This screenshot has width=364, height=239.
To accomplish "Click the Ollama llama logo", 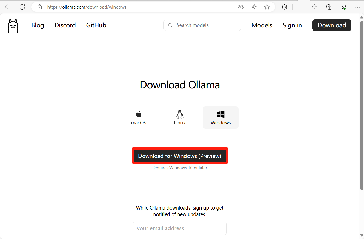I will click(x=13, y=26).
